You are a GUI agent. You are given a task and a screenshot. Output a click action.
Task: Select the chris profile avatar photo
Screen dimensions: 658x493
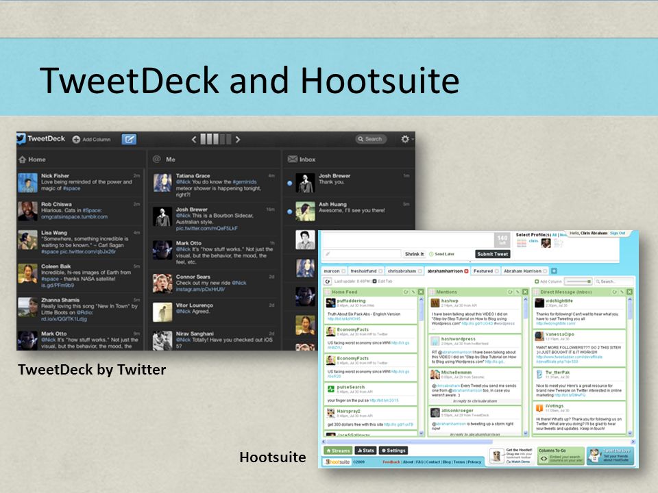tap(546, 243)
